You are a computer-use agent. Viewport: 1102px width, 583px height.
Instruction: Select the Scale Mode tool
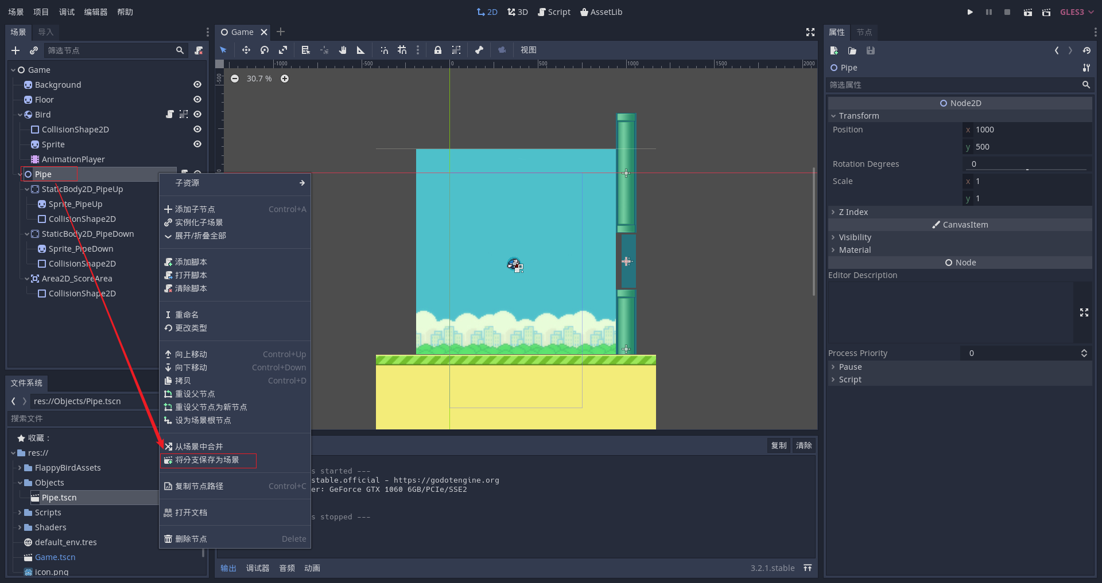coord(282,50)
